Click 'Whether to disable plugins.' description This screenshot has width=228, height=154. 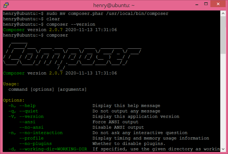pos(129,144)
